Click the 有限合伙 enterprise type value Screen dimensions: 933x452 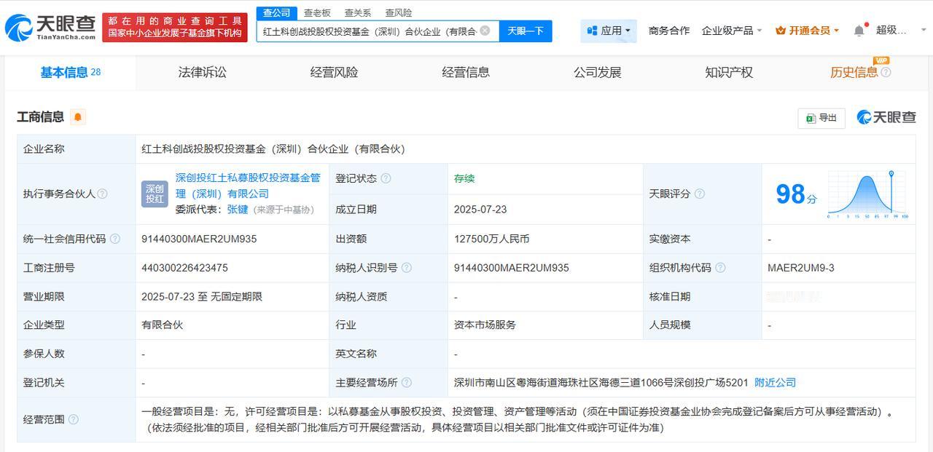point(163,325)
